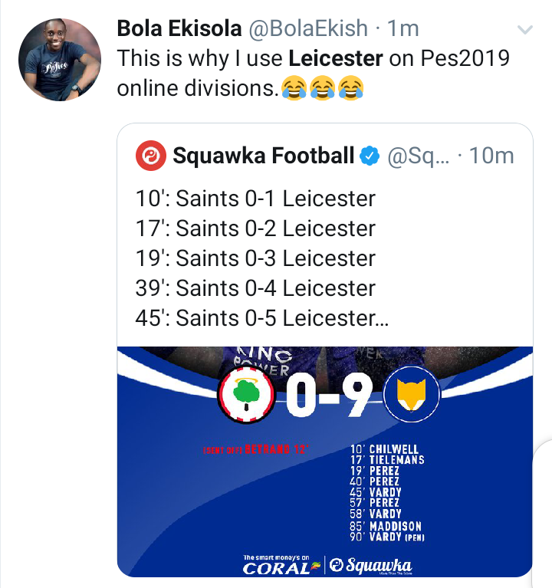Click the Squawka Football logo avatar
Image resolution: width=552 pixels, height=588 pixels.
pyautogui.click(x=150, y=156)
